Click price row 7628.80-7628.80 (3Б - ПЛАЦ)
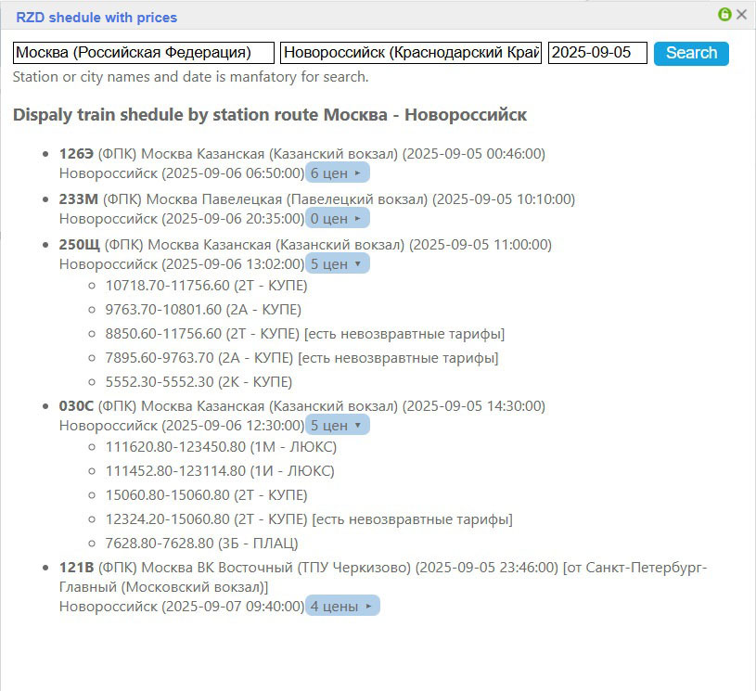 tap(201, 544)
